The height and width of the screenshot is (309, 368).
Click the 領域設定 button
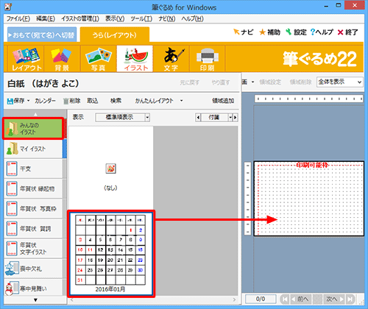click(270, 82)
